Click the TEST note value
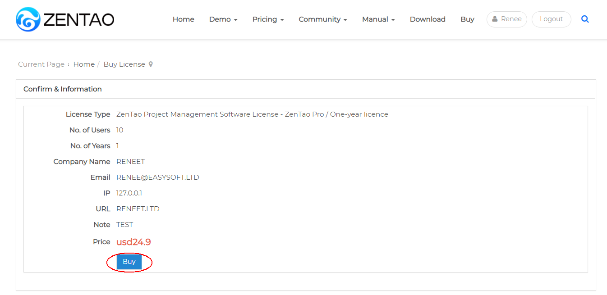The height and width of the screenshot is (295, 607). pos(125,225)
